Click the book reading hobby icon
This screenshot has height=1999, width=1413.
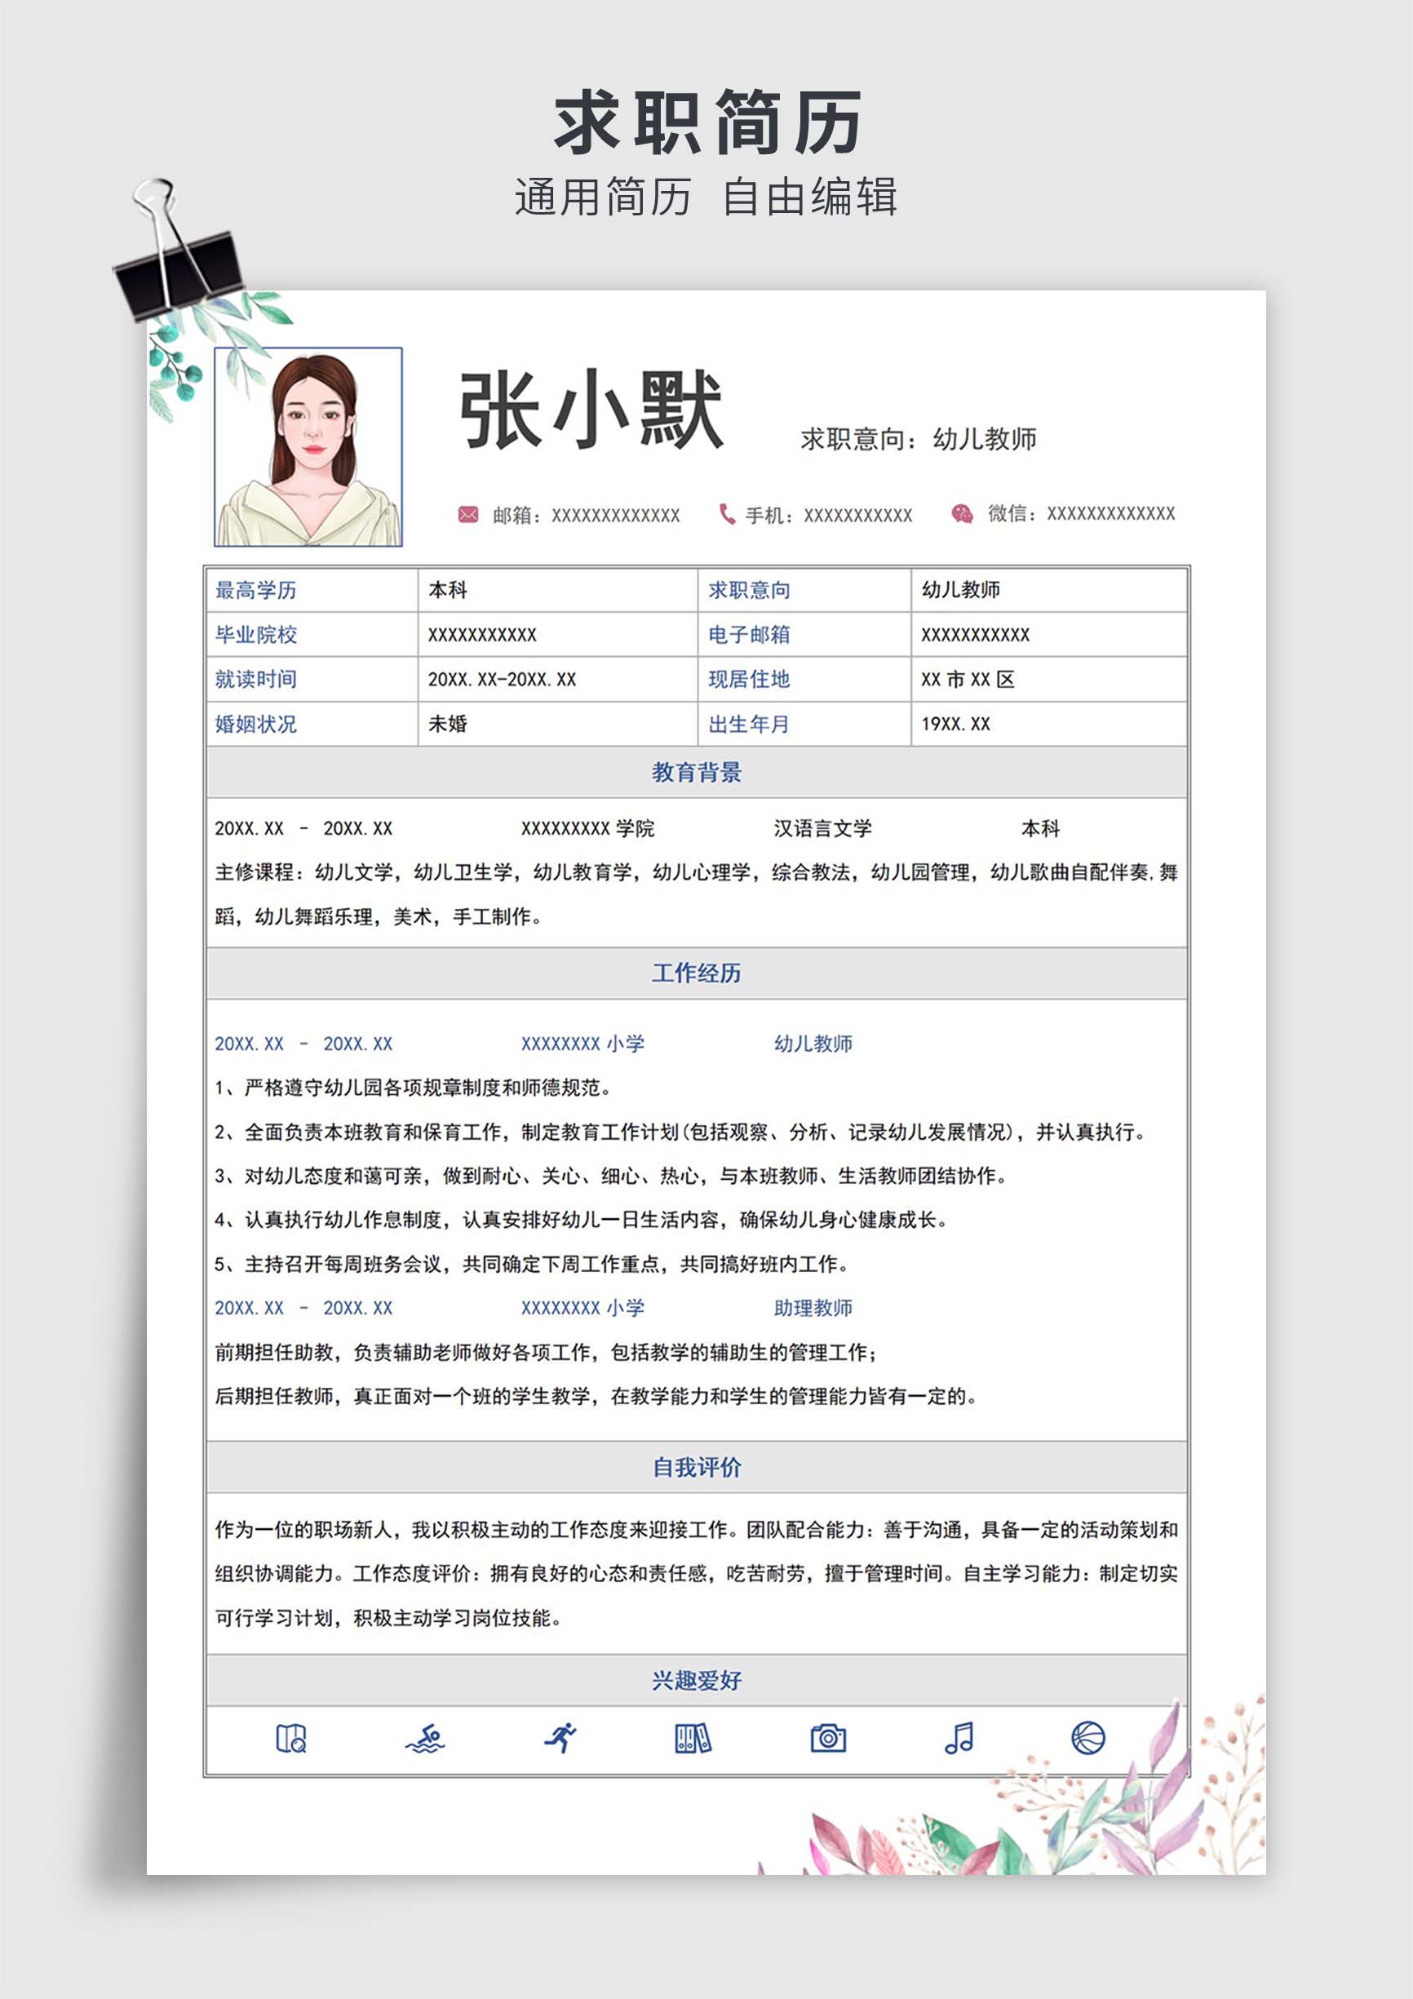pos(290,1738)
